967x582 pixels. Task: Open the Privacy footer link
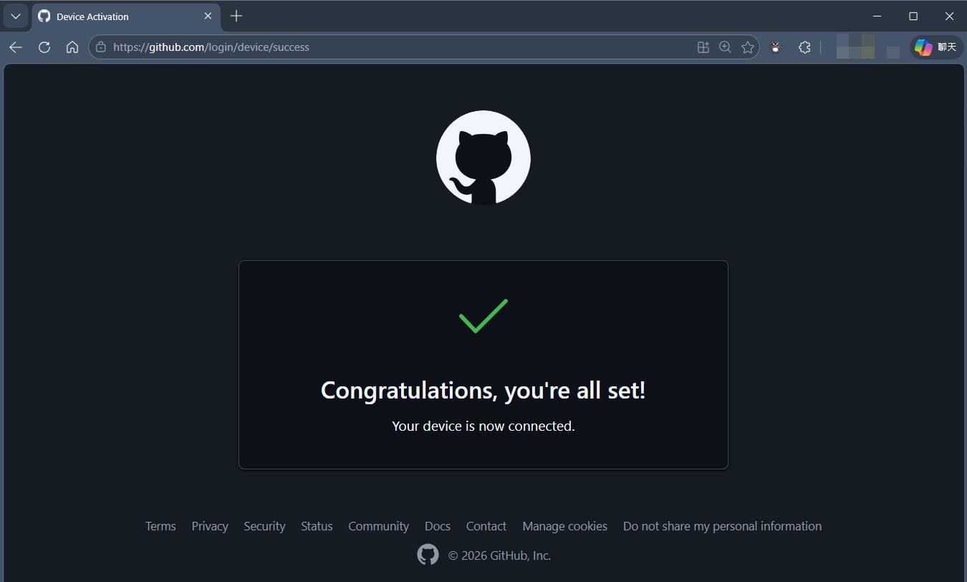tap(210, 526)
